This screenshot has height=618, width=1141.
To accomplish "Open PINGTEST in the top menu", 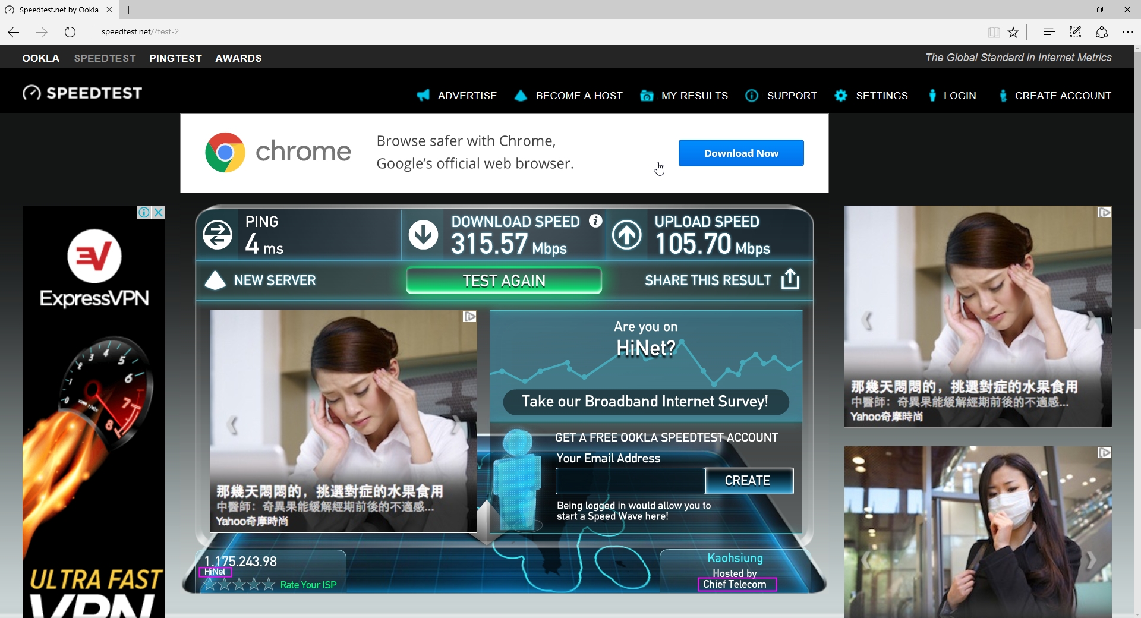I will click(x=175, y=58).
